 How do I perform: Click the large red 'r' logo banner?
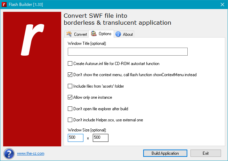click(x=32, y=79)
